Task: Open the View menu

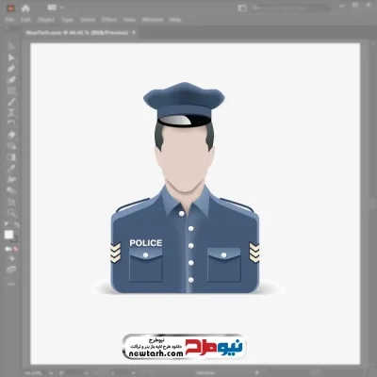Action: 129,20
